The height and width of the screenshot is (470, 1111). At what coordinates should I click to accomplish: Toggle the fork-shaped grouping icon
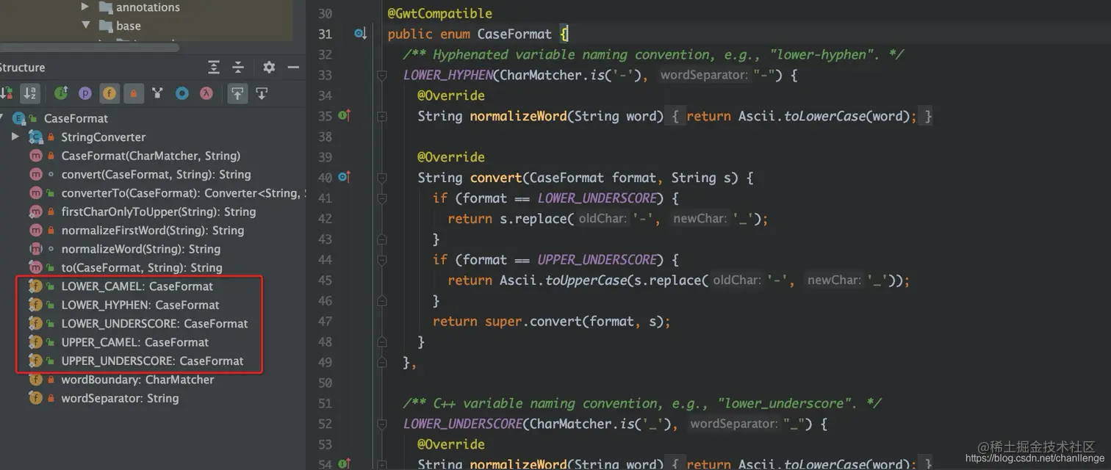(157, 93)
